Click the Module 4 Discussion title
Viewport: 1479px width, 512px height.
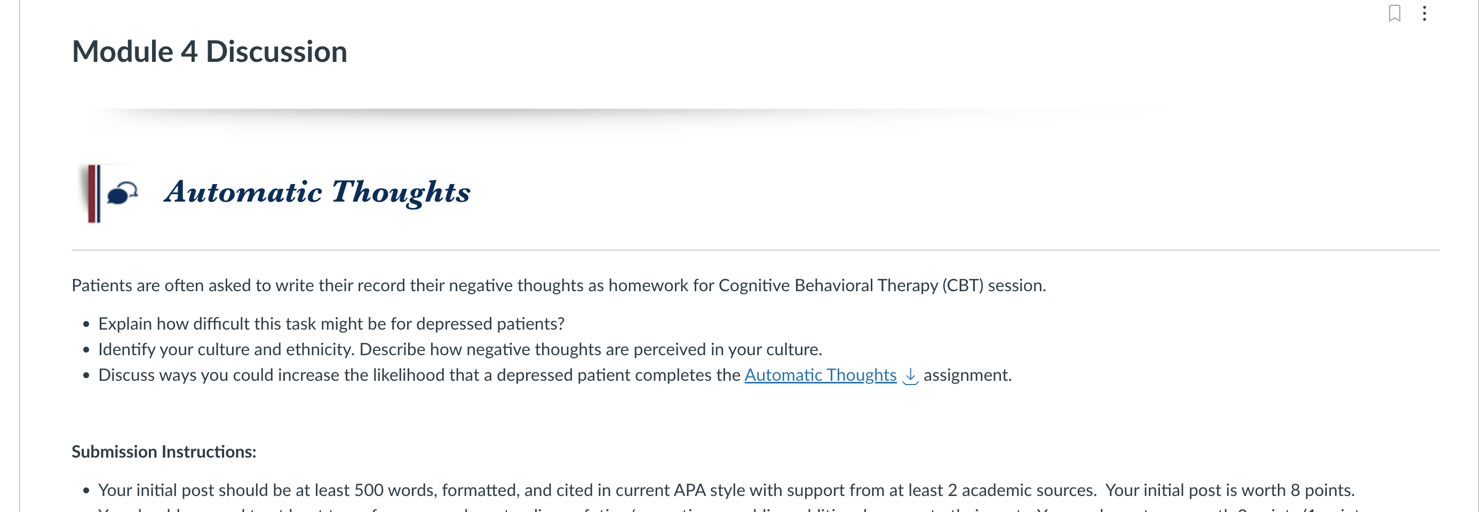pyautogui.click(x=210, y=52)
